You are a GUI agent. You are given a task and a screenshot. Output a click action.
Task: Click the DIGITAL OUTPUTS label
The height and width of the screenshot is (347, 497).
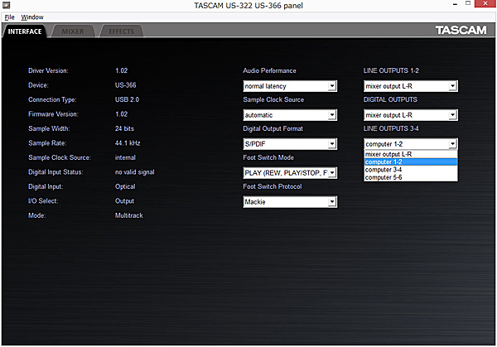point(390,99)
